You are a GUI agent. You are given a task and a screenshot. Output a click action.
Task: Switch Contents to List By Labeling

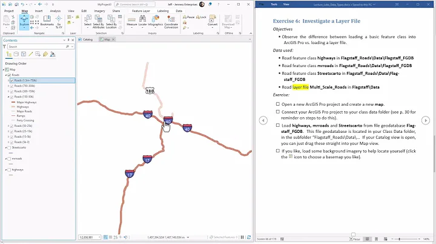tap(45, 54)
